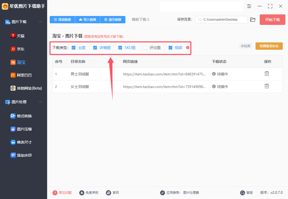288x199 pixels.
Task: Click IE icon for 官网
Action: [108, 193]
